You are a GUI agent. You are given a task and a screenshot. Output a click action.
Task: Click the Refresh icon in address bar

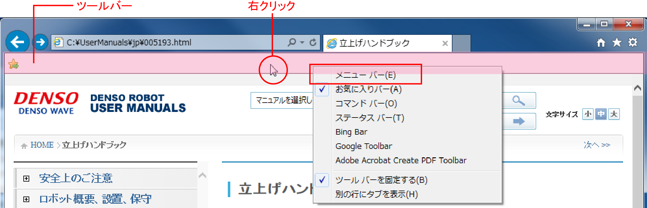[x=313, y=42]
